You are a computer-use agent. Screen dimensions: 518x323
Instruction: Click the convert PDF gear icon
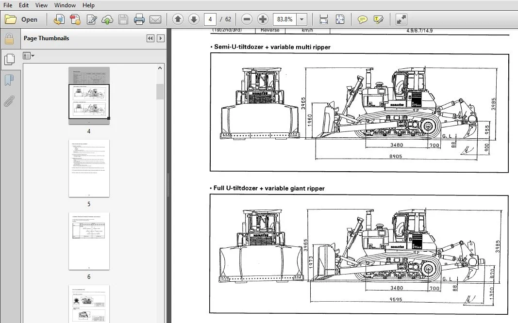(75, 19)
